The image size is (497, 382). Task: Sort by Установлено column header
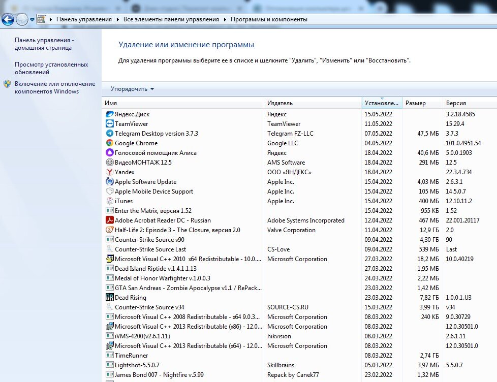coord(382,103)
